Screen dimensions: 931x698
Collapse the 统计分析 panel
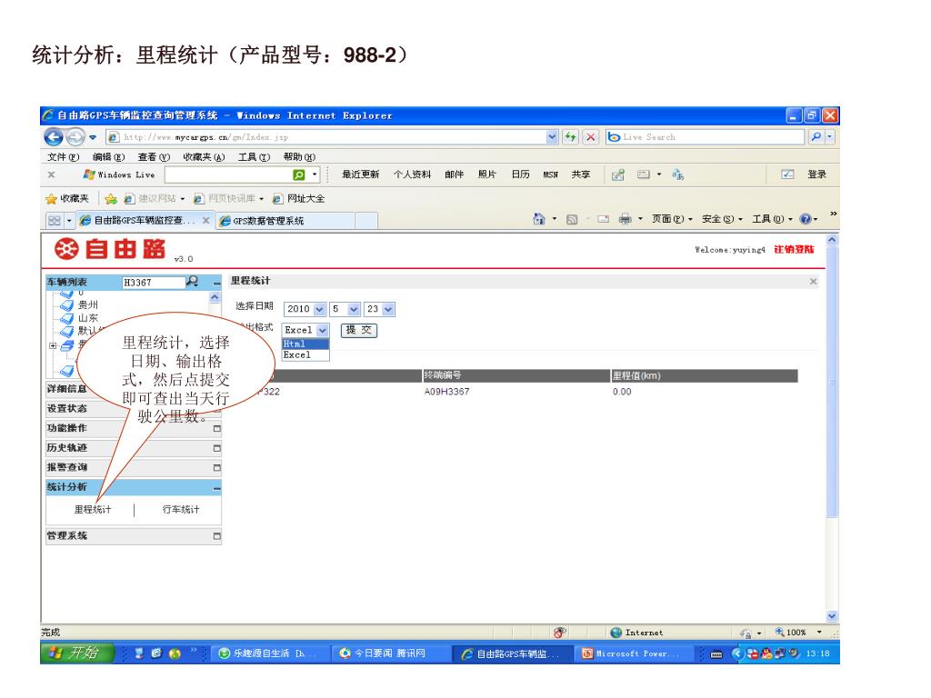[x=216, y=488]
